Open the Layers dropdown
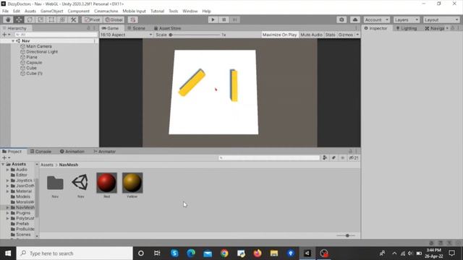Image resolution: width=463 pixels, height=260 pixels. pos(407,19)
